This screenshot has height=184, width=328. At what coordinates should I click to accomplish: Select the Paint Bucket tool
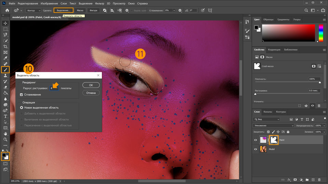pos(5,93)
